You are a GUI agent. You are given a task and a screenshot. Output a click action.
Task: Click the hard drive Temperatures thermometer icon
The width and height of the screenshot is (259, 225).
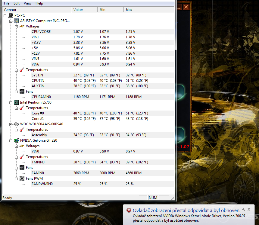click(x=22, y=130)
